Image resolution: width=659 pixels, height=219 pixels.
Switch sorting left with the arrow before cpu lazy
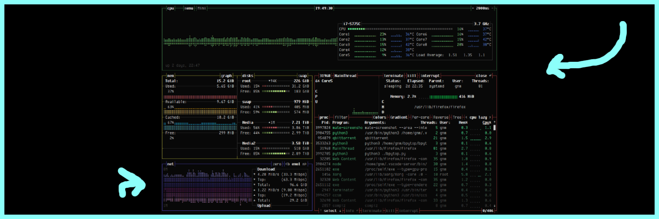pyautogui.click(x=466, y=117)
